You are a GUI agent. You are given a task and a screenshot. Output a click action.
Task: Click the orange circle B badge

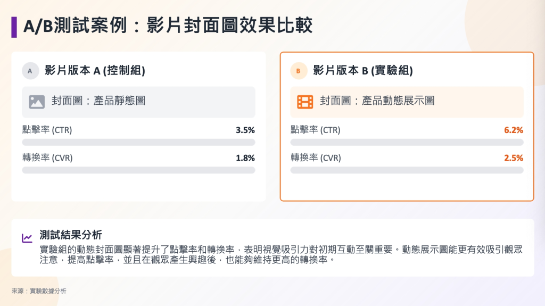click(298, 71)
